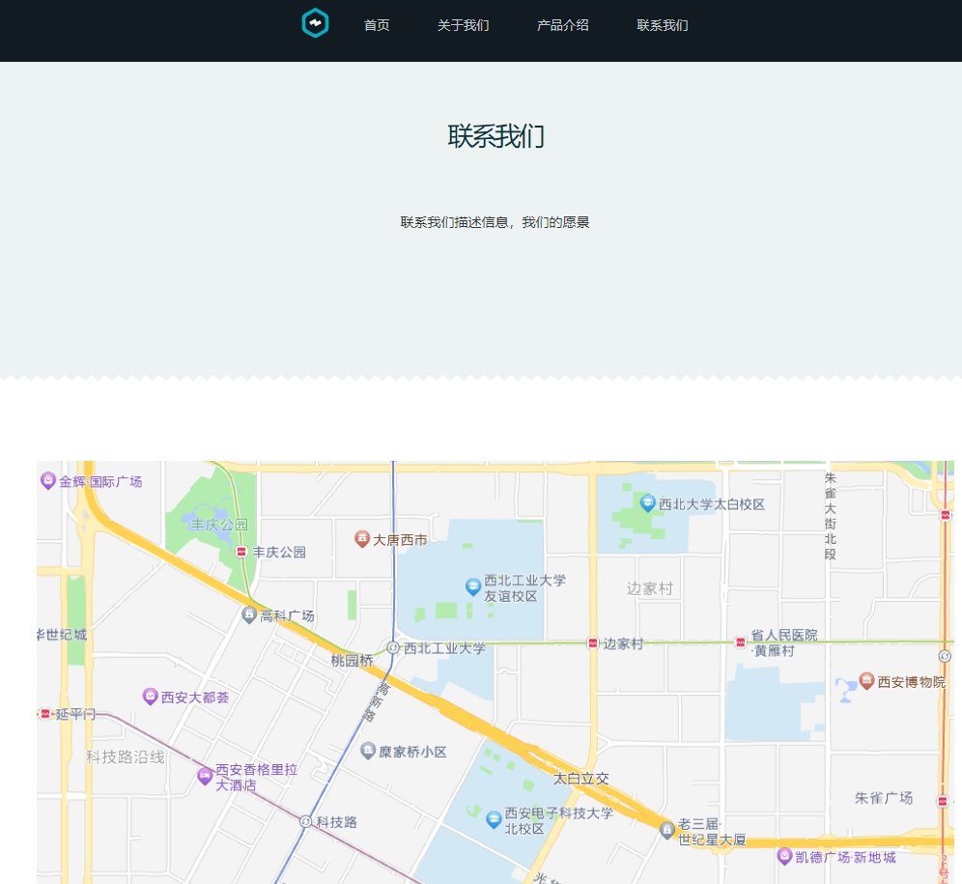
Task: Click the hexagon site logo
Action: (x=315, y=23)
